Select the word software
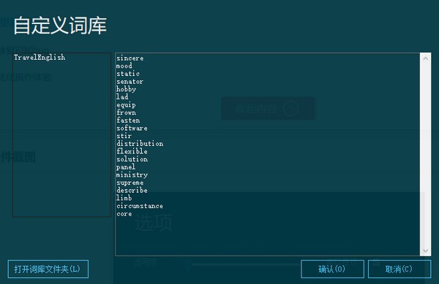Image resolution: width=439 pixels, height=284 pixels. 132,128
